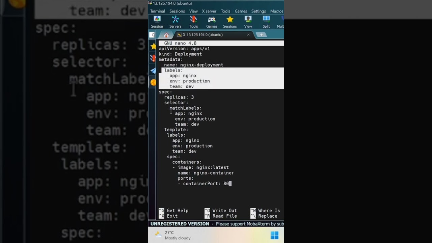The width and height of the screenshot is (432, 243).
Task: Click the 'replicas: 3' line
Action: coord(179,97)
